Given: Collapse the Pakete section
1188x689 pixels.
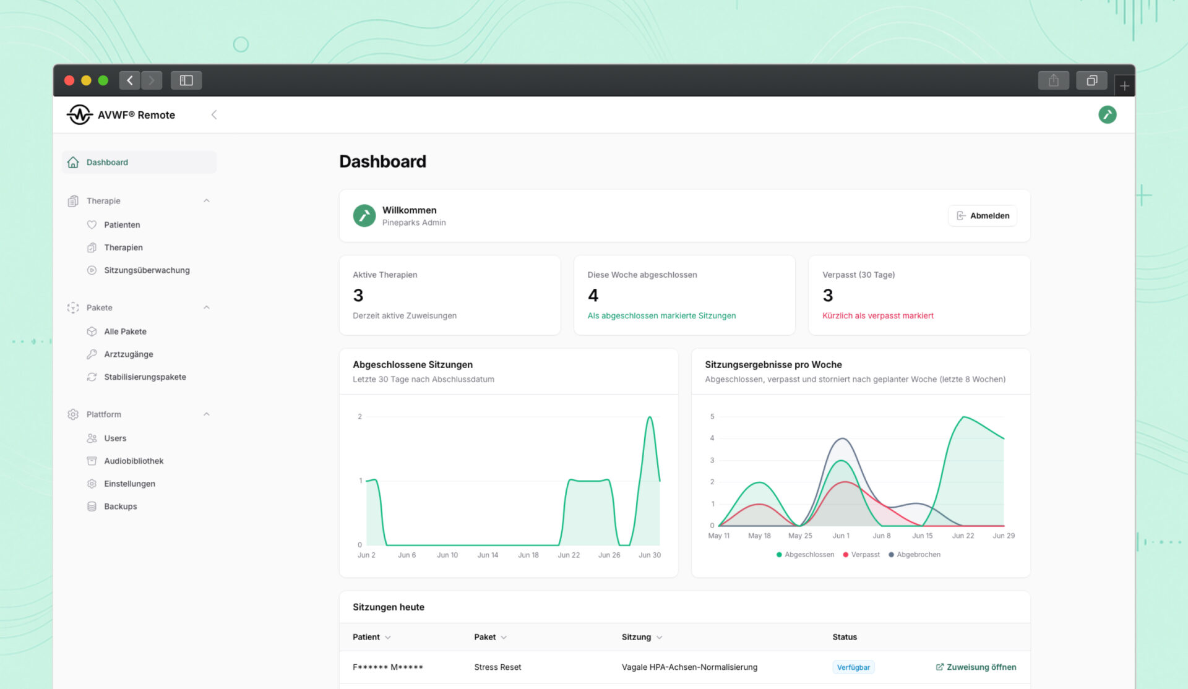Looking at the screenshot, I should tap(207, 307).
